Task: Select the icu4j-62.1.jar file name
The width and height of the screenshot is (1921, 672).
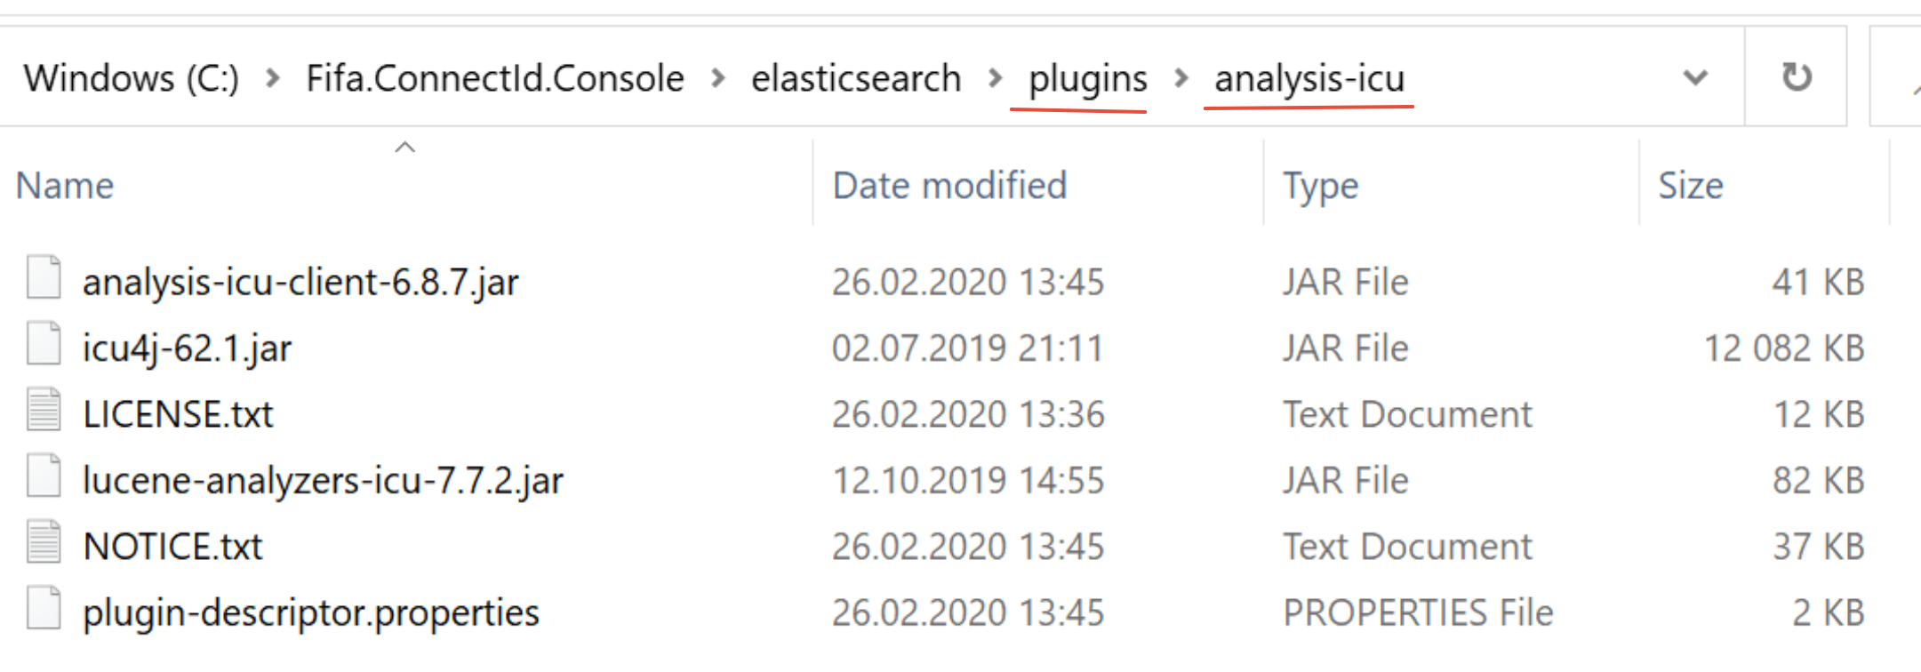Action: point(187,348)
